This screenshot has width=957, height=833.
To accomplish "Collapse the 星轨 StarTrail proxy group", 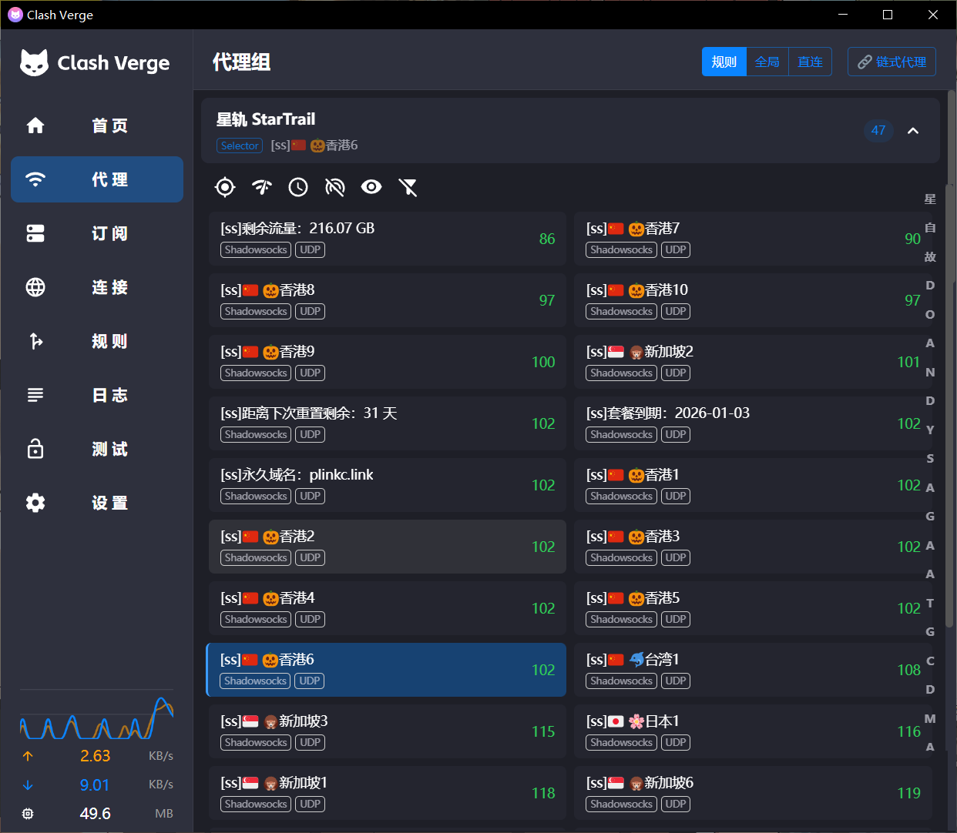I will click(913, 131).
